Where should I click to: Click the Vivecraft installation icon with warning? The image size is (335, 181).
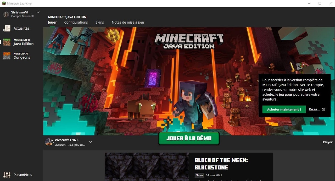[49, 142]
